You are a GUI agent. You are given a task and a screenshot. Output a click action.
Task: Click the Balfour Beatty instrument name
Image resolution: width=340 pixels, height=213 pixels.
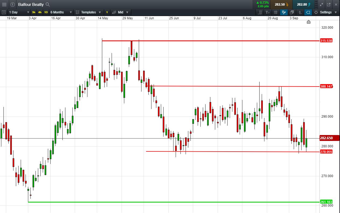(x=31, y=5)
